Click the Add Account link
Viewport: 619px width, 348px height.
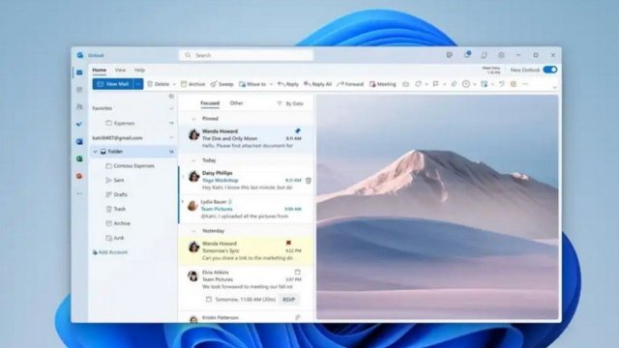click(109, 252)
